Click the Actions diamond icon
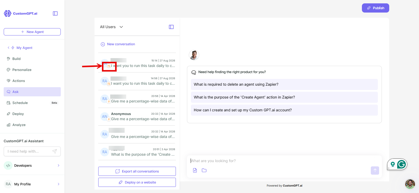Image resolution: width=419 pixels, height=193 pixels. (x=9, y=81)
